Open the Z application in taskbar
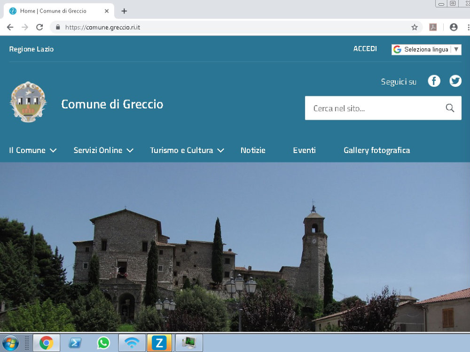Viewport: 470px width, 352px height. click(x=159, y=343)
